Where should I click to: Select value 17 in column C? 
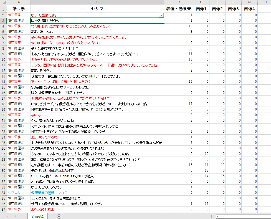179,104
